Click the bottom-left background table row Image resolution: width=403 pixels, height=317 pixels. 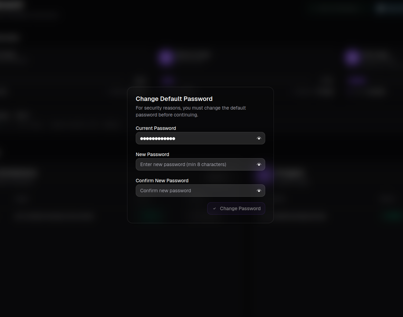coord(54,216)
